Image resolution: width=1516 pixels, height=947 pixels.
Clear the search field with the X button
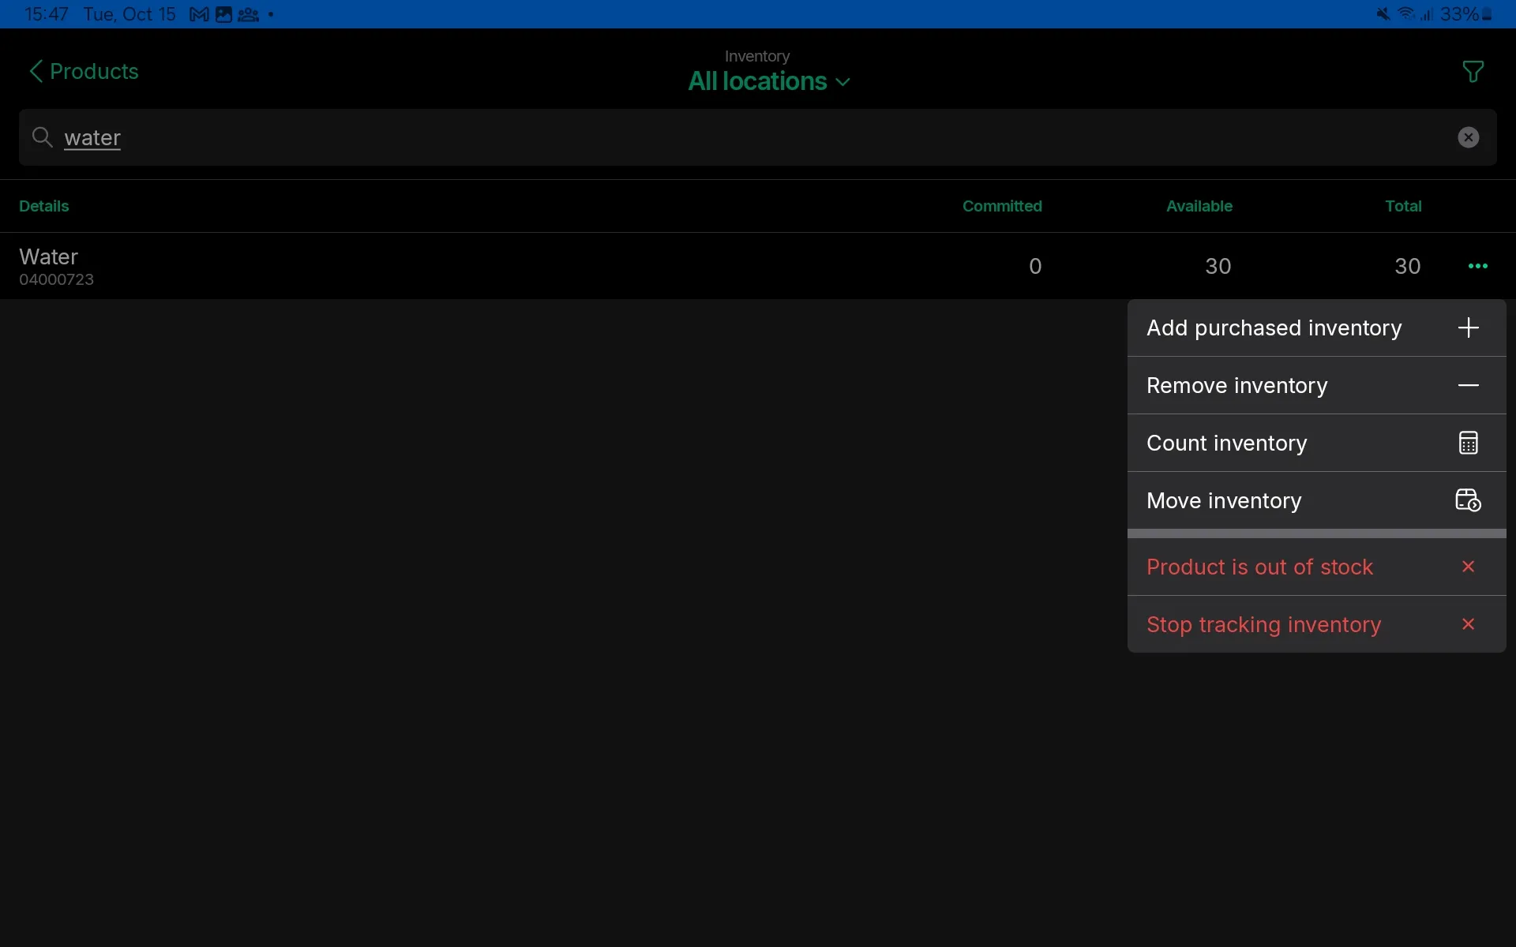coord(1468,137)
